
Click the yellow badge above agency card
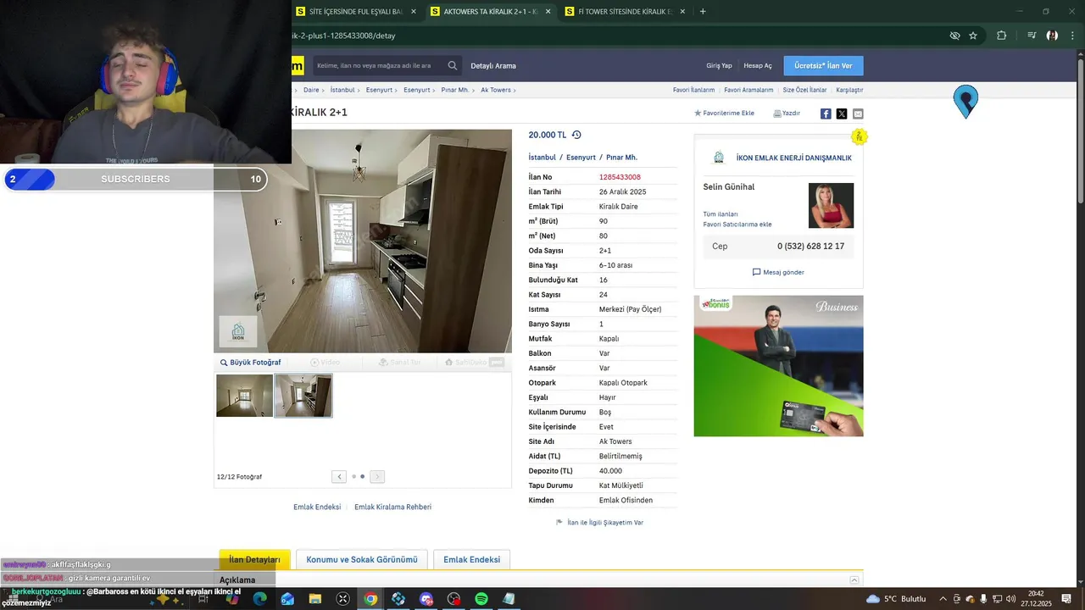(x=860, y=136)
